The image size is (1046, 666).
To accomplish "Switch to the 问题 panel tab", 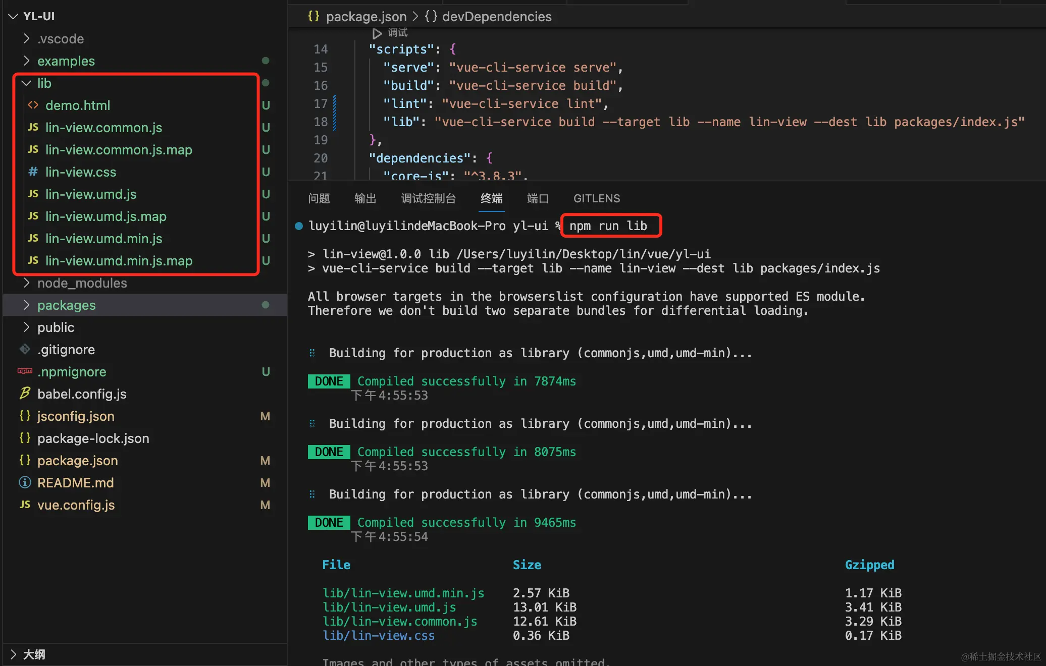I will [x=319, y=198].
